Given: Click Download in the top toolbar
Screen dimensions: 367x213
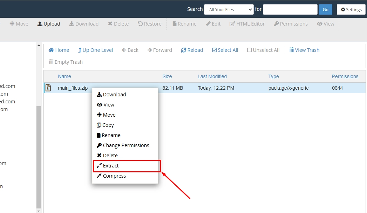Looking at the screenshot, I should pos(84,24).
